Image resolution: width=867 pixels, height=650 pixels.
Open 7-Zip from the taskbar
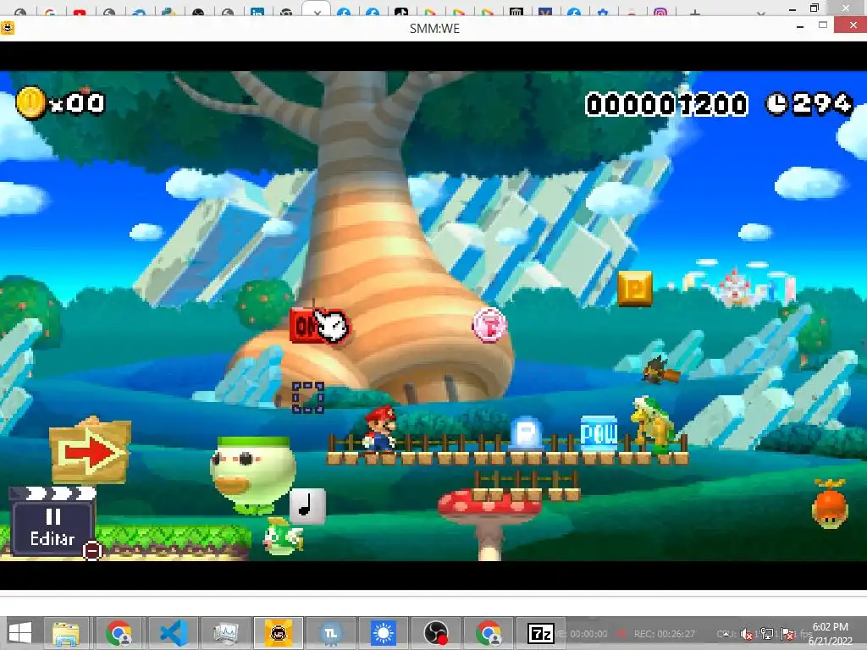coord(541,633)
